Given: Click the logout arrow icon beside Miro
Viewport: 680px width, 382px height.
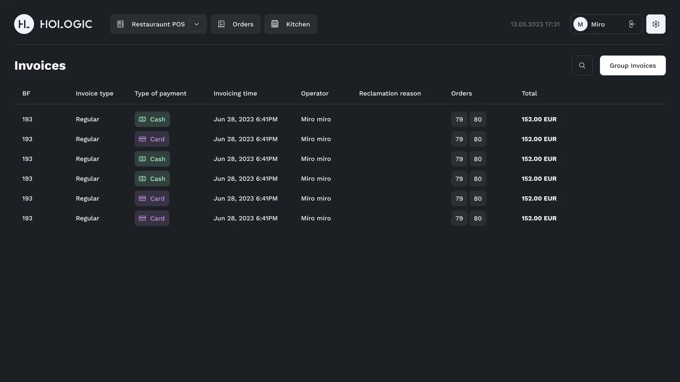Looking at the screenshot, I should 632,24.
